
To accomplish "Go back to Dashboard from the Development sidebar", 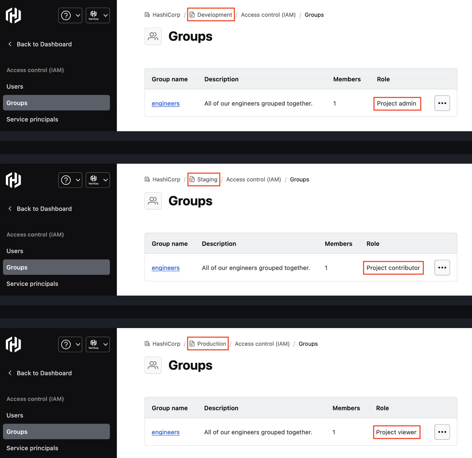I will (x=40, y=44).
